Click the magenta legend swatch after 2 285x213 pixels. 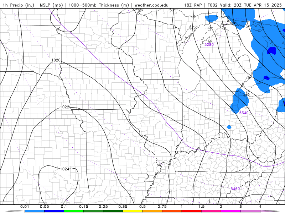[231, 211]
